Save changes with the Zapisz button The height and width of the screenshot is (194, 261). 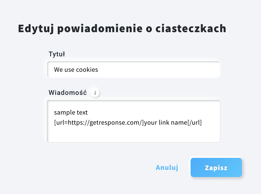pyautogui.click(x=216, y=168)
